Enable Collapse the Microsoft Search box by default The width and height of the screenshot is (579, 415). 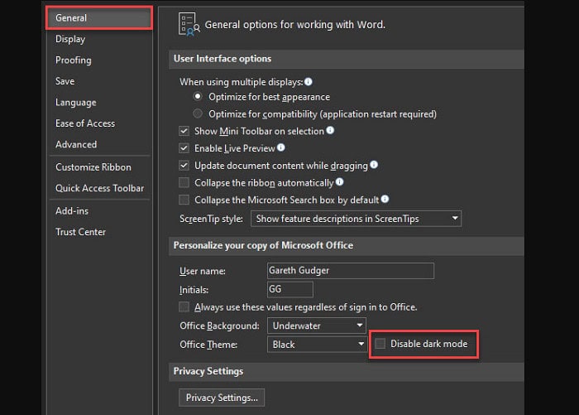(x=184, y=200)
